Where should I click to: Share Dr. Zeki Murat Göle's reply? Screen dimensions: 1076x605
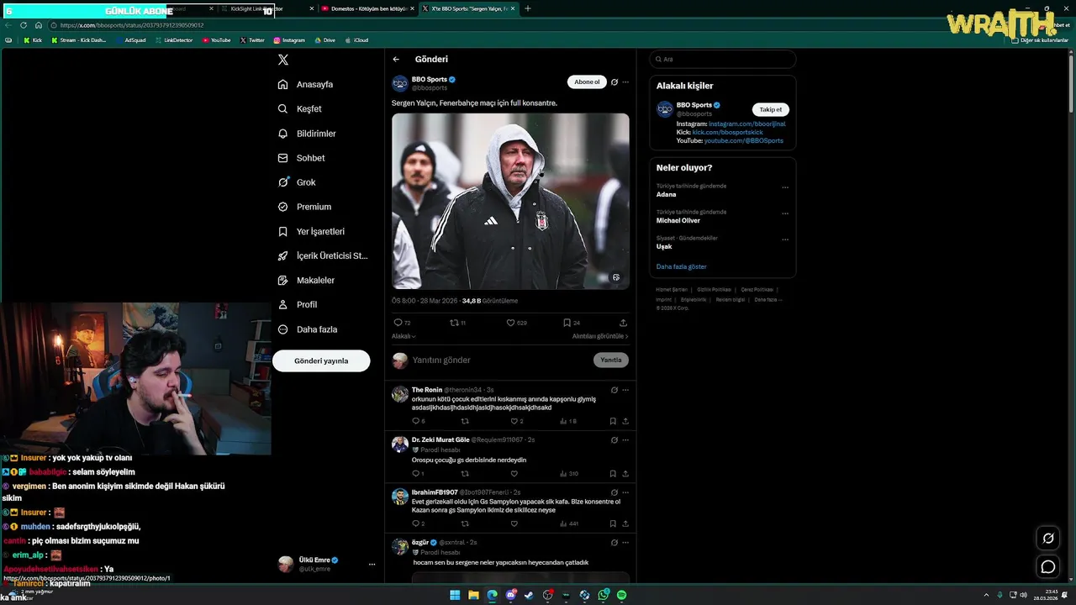click(625, 474)
